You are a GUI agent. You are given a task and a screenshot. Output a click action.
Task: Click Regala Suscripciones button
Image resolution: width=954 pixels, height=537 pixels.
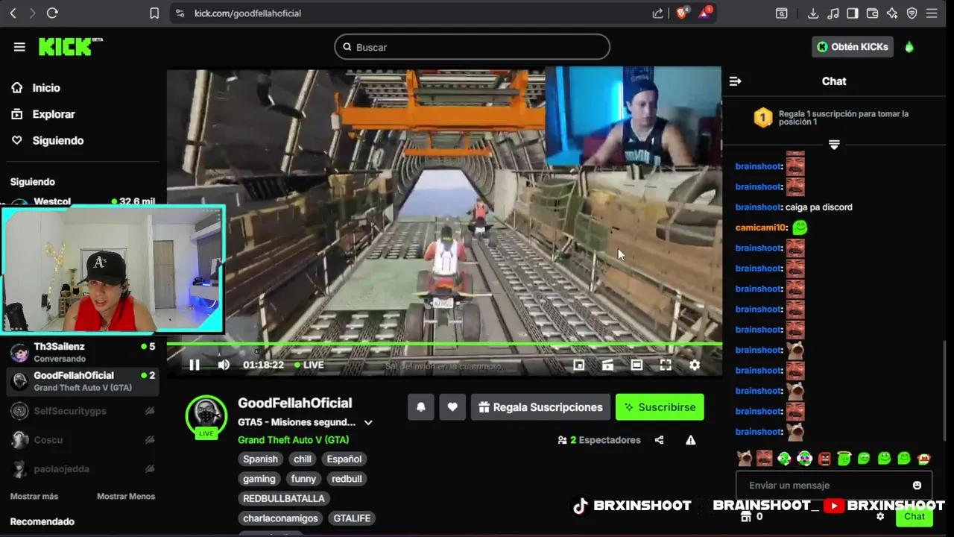tap(540, 407)
